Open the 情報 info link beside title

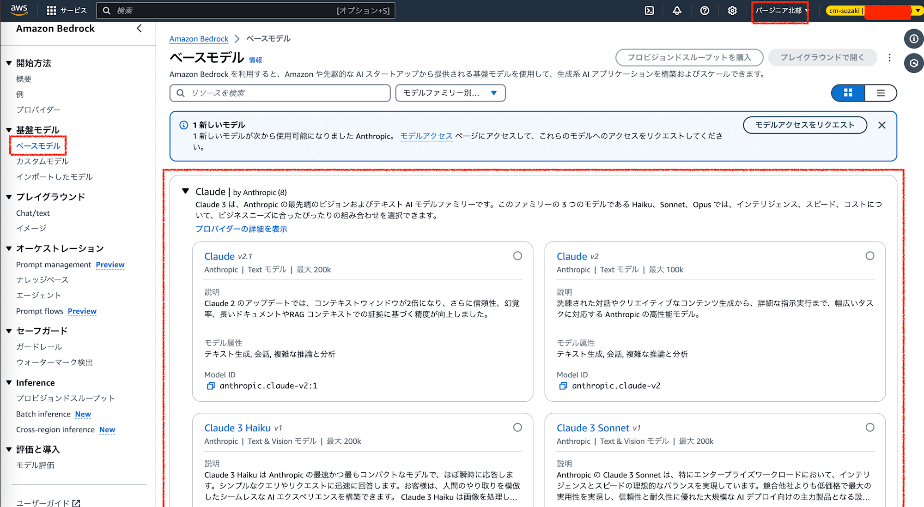pos(255,60)
